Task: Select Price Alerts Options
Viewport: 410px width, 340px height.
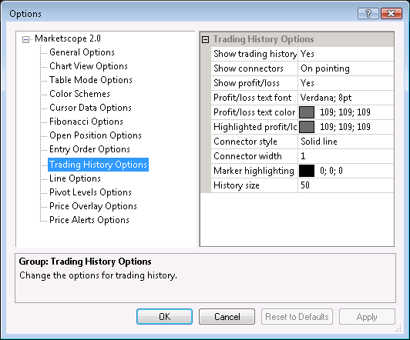Action: click(89, 220)
